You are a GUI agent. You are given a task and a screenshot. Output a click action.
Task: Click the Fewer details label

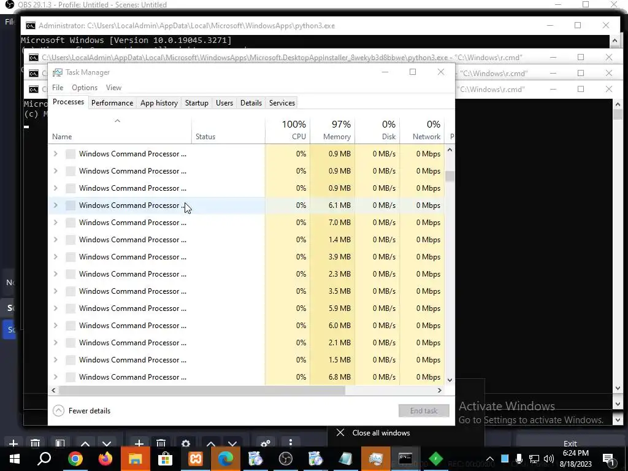[x=90, y=411]
